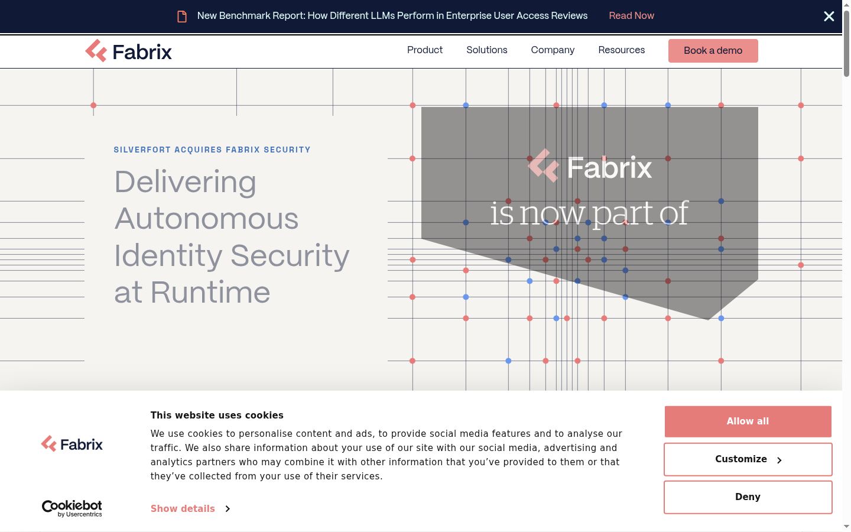851x532 pixels.
Task: Click the scrollbar up arrow
Action: point(846,5)
